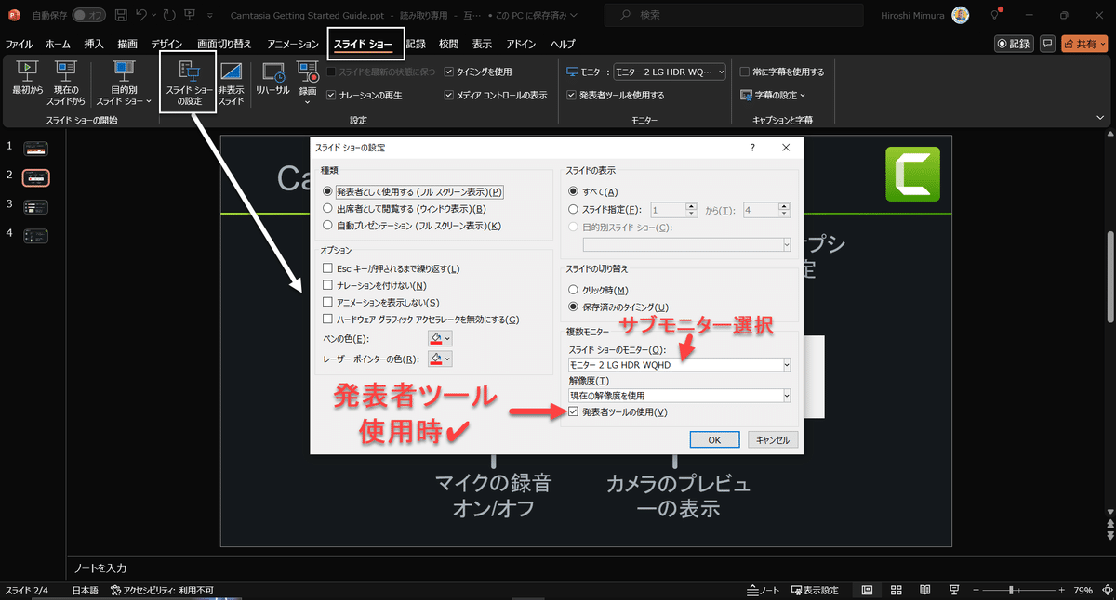This screenshot has height=600, width=1116.
Task: Start rehearsal (リハーサル) timing
Action: tap(274, 80)
